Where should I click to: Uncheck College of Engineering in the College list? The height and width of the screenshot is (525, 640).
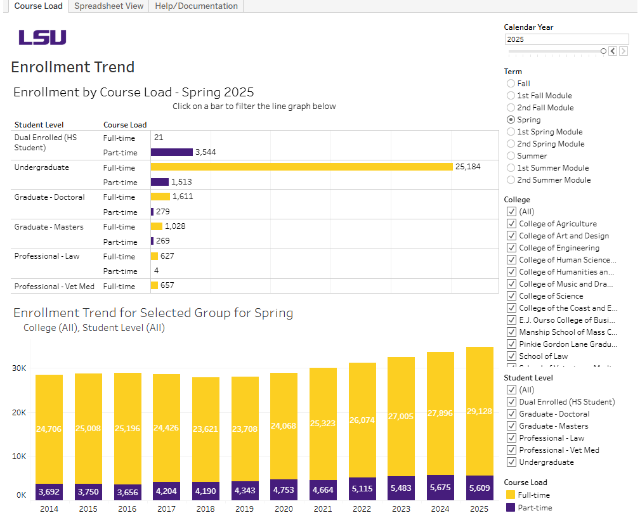click(x=511, y=247)
